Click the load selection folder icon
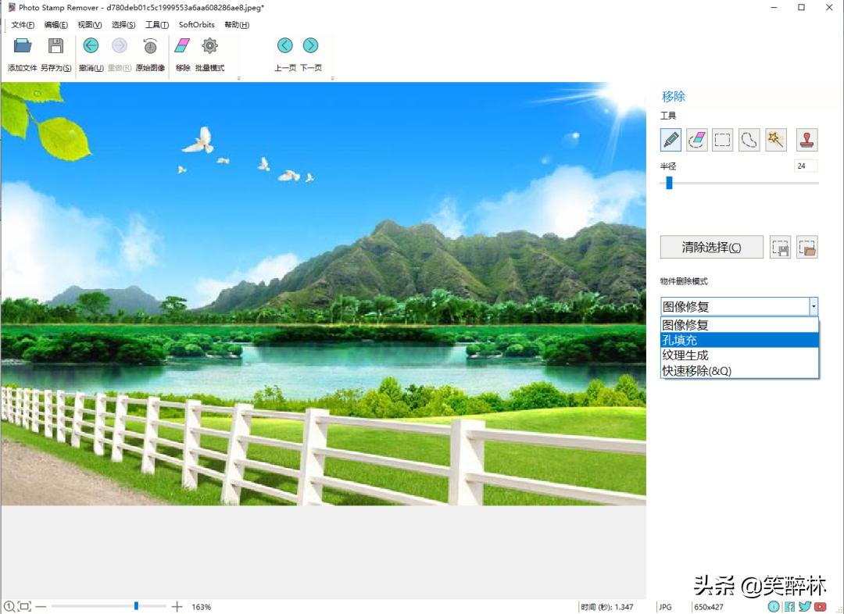844x614 pixels. pyautogui.click(x=807, y=247)
